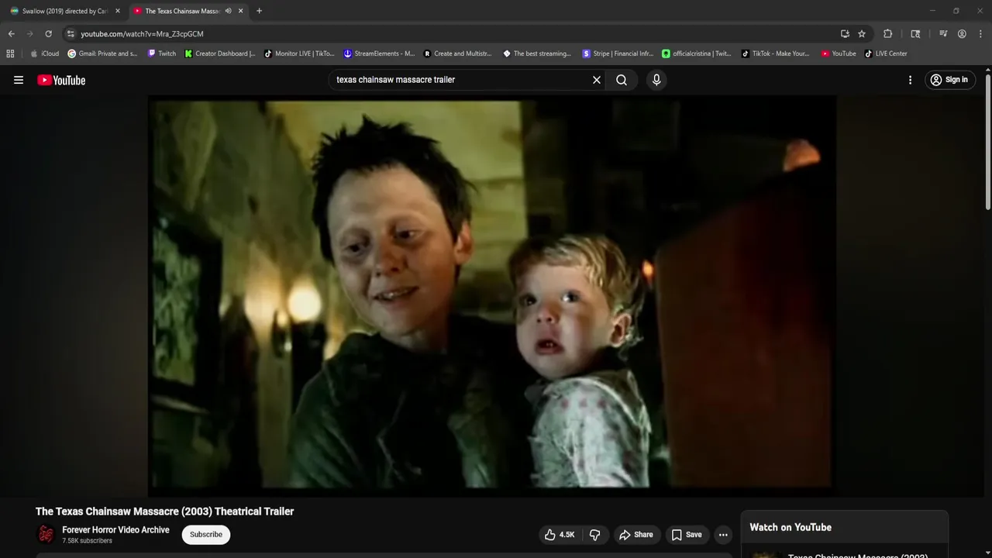Share the trailer video

click(x=635, y=535)
